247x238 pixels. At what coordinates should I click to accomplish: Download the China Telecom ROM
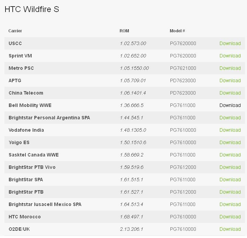point(230,93)
